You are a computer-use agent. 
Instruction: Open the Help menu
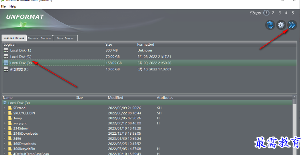(x=13, y=6)
